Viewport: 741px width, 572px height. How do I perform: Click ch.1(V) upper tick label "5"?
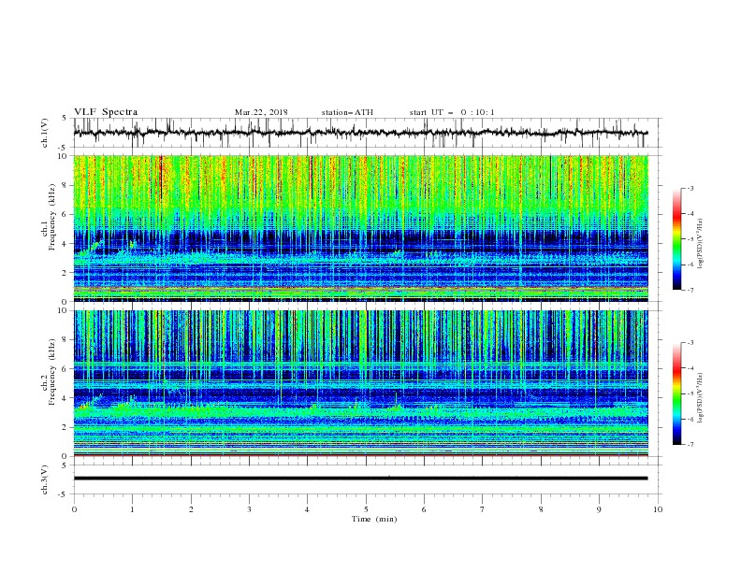[65, 119]
